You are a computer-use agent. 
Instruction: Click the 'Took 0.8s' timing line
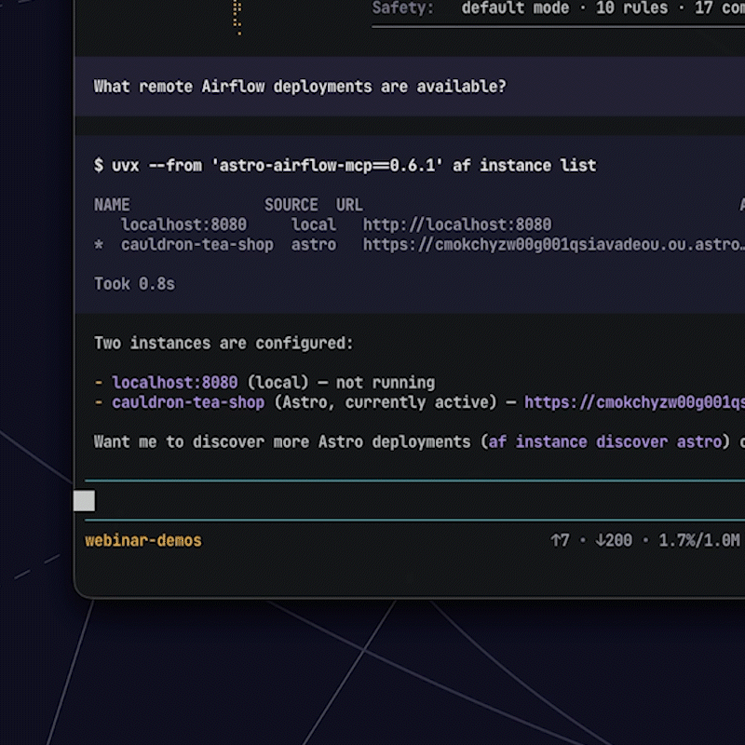coord(134,284)
